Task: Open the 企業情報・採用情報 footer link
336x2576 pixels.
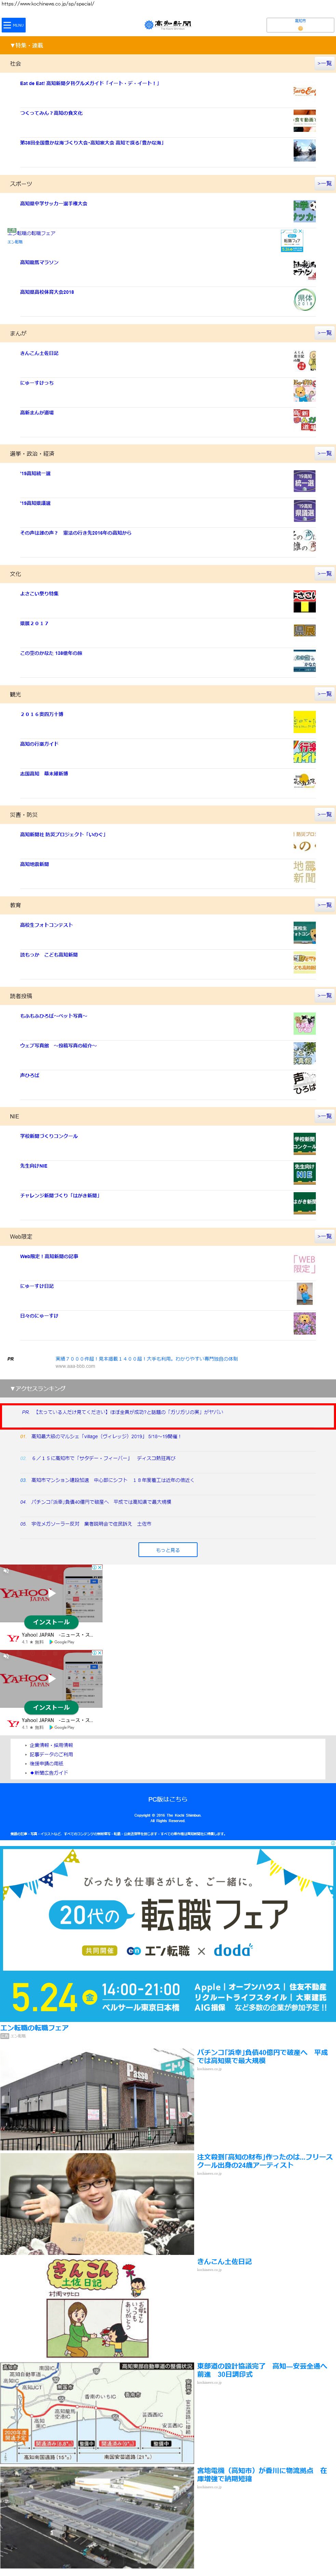Action: coord(51,1745)
